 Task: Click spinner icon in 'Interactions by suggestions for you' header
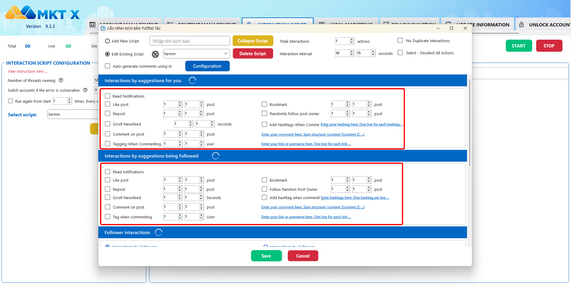pos(193,80)
